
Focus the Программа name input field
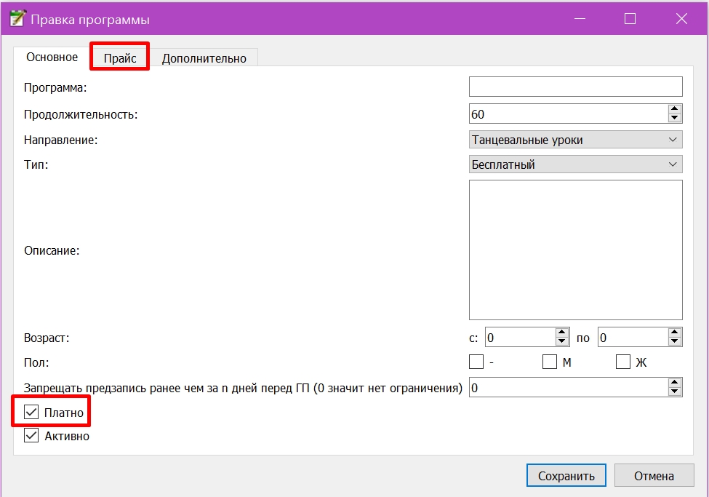[576, 87]
